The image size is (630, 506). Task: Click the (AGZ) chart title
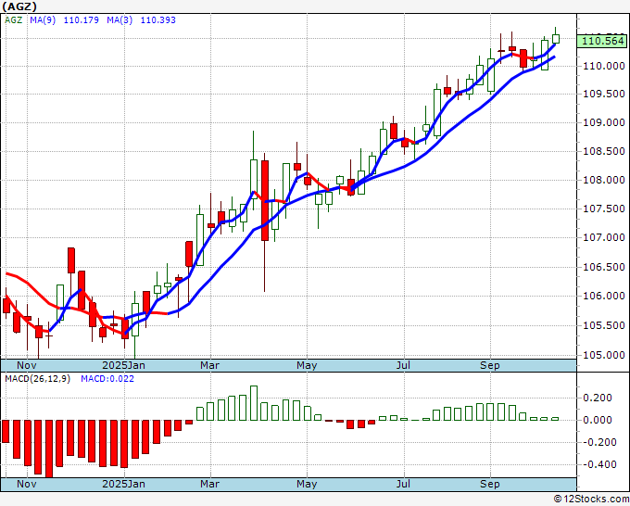coord(19,6)
